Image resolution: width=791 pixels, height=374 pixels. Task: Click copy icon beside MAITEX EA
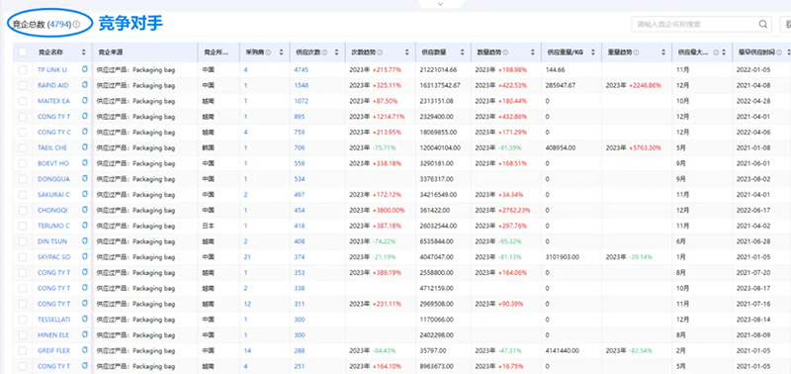[x=84, y=101]
